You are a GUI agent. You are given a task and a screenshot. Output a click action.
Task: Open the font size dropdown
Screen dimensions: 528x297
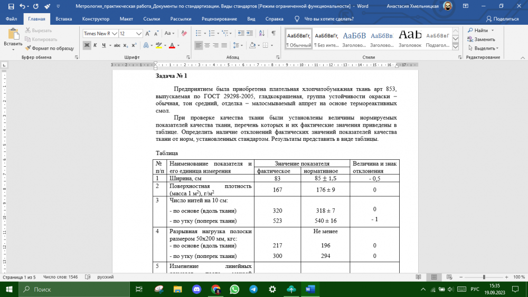tap(139, 33)
